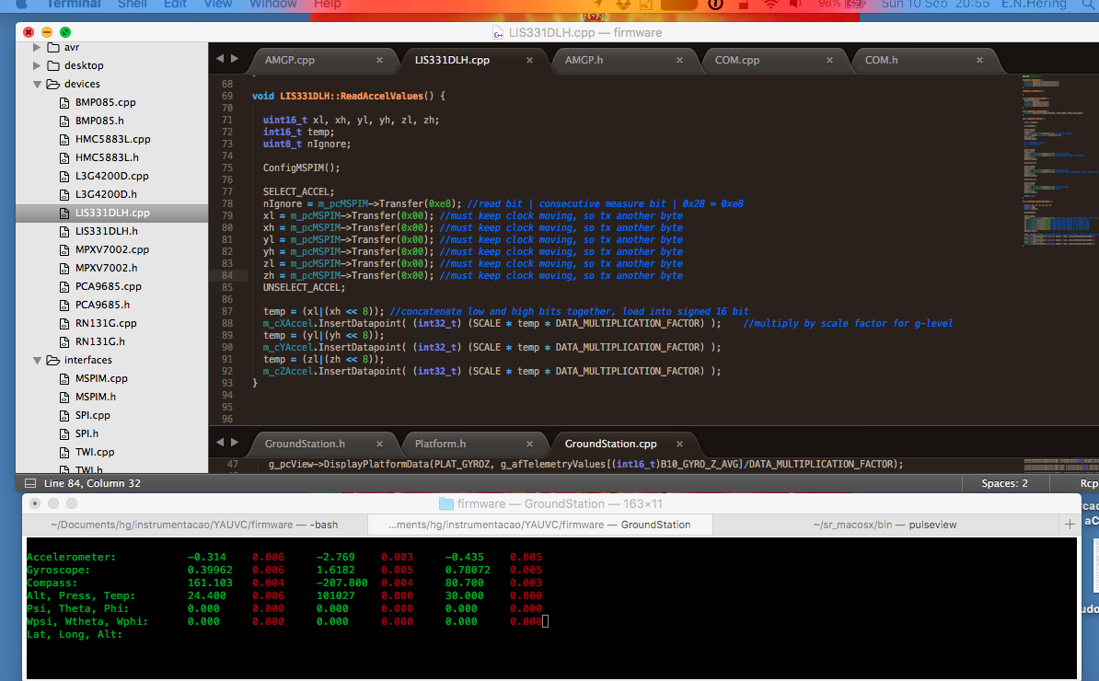Close the Platform.h tab
Screen dimensions: 1099x681
click(x=529, y=444)
